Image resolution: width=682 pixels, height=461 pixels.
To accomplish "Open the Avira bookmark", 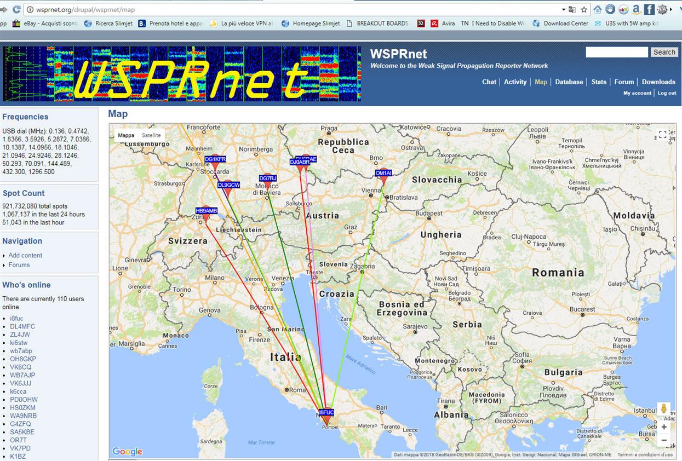I will (443, 24).
